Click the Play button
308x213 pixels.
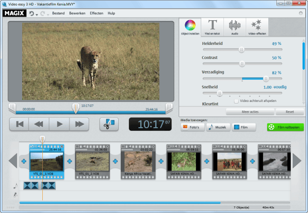[59, 124]
